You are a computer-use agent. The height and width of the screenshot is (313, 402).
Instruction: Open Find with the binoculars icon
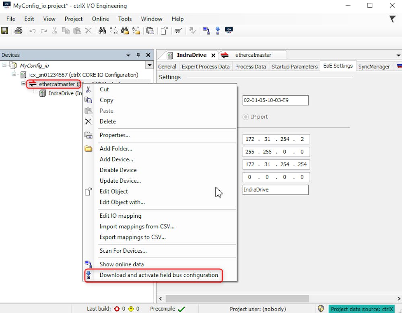pos(102,31)
